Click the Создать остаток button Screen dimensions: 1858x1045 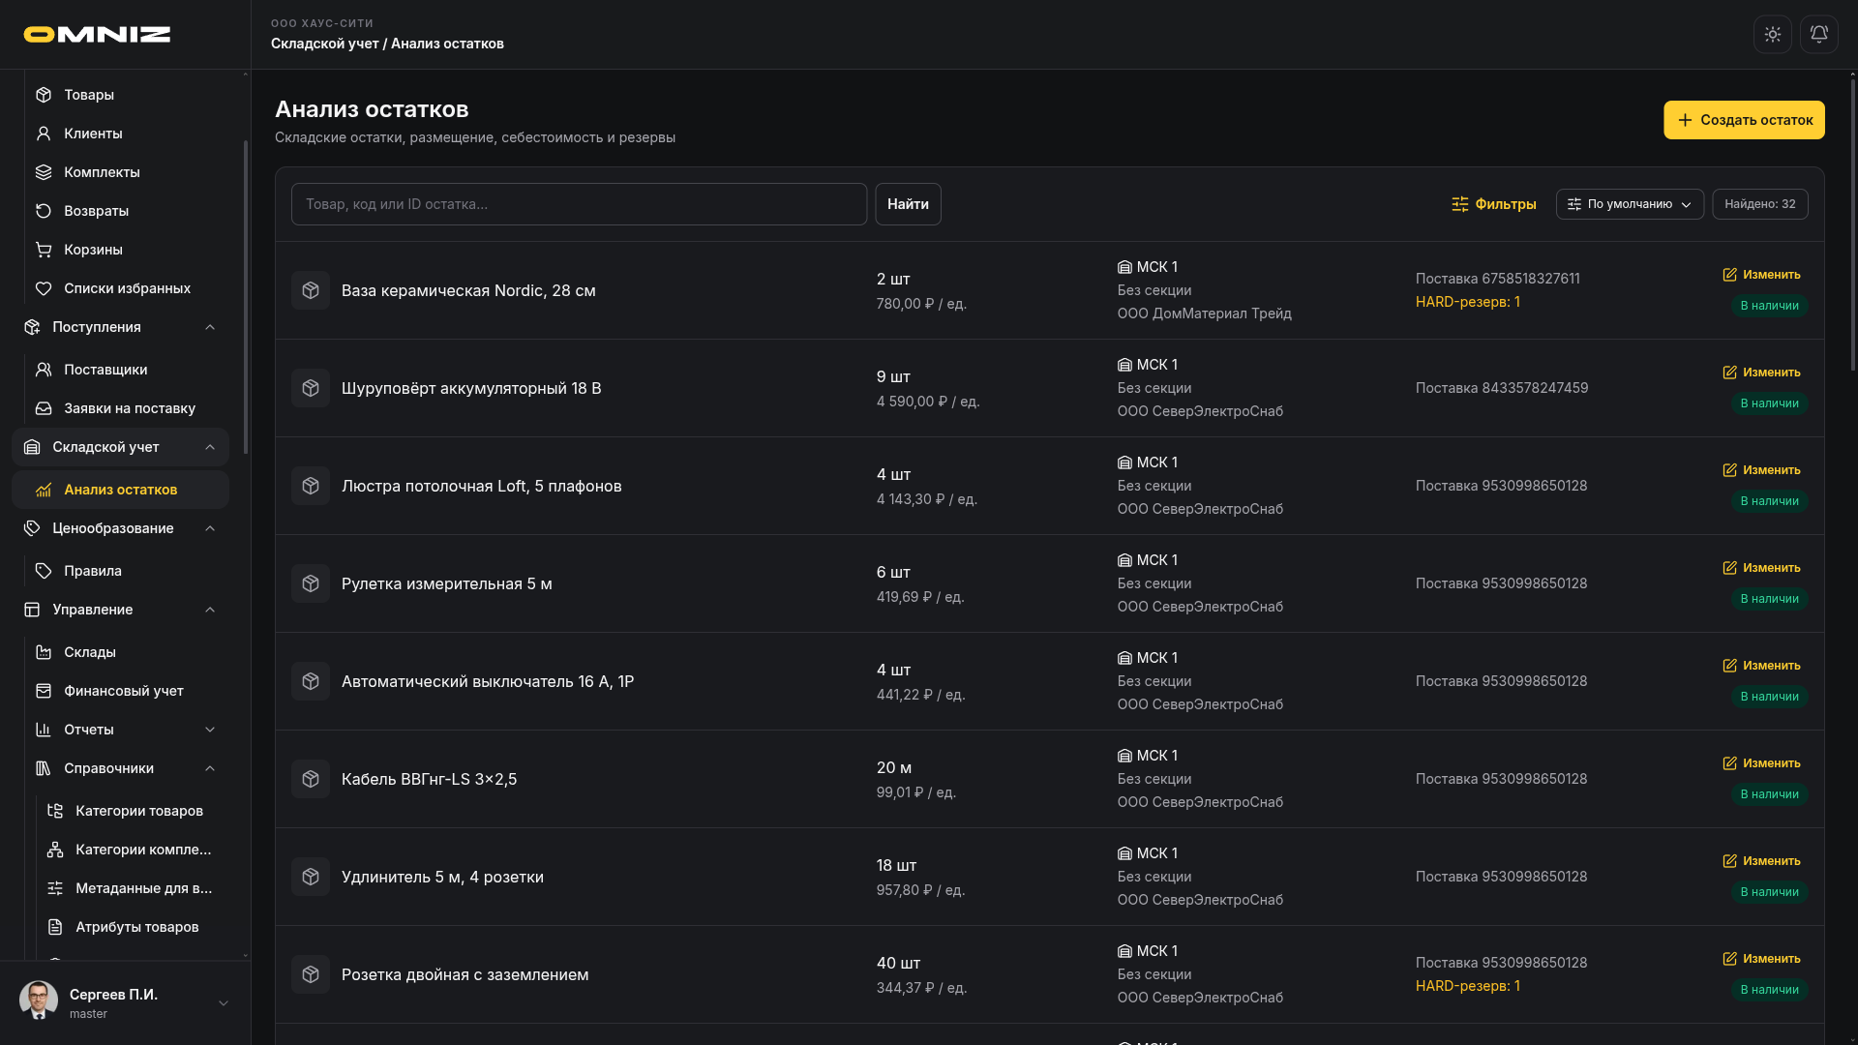click(x=1744, y=120)
